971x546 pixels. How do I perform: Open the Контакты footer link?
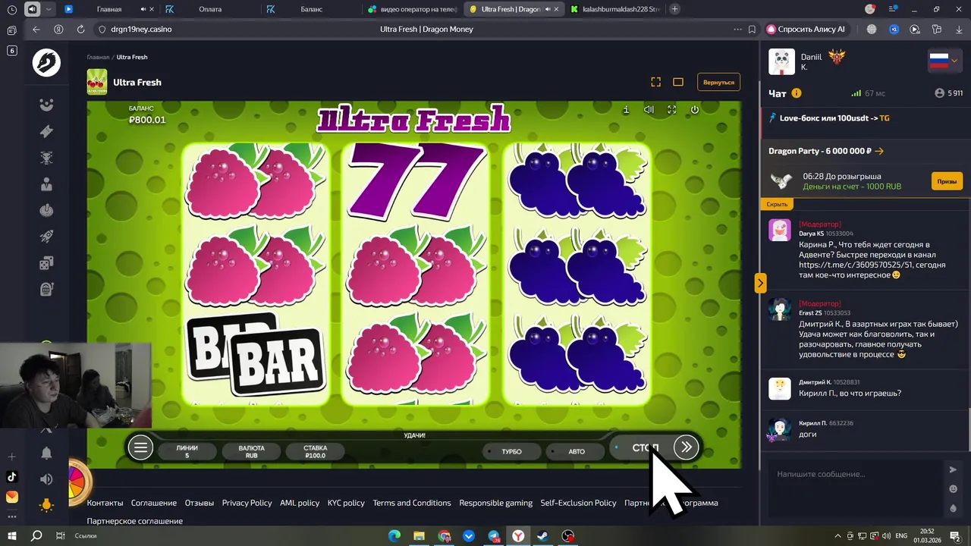pyautogui.click(x=105, y=503)
